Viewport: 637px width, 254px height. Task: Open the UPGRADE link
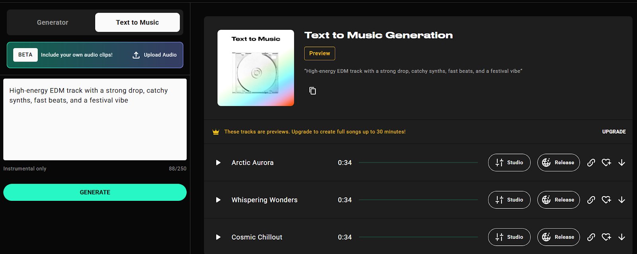coord(614,132)
